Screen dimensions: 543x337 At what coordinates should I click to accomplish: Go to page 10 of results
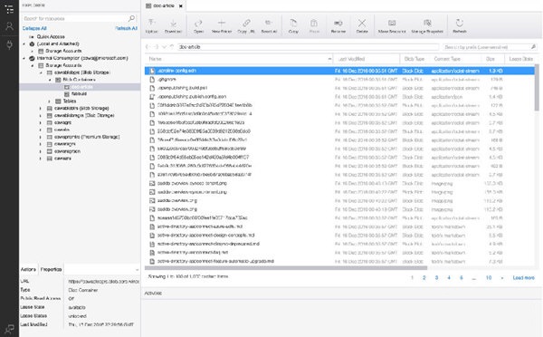489,278
